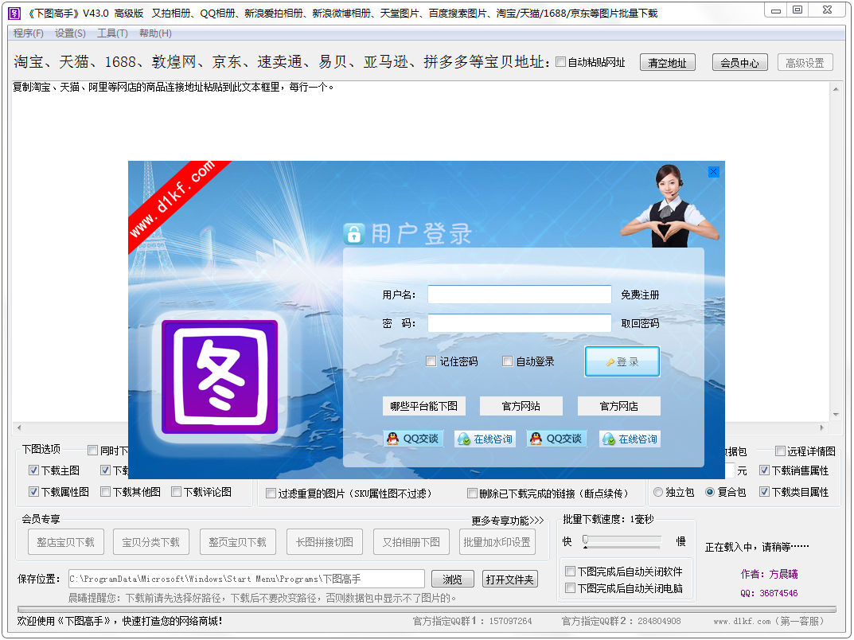Click the customer service lady image

[x=669, y=206]
